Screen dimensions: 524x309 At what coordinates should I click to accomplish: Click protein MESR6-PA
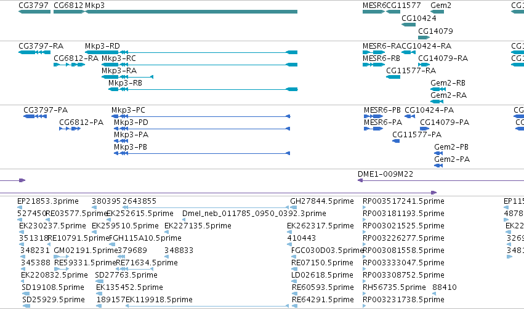pyautogui.click(x=373, y=129)
